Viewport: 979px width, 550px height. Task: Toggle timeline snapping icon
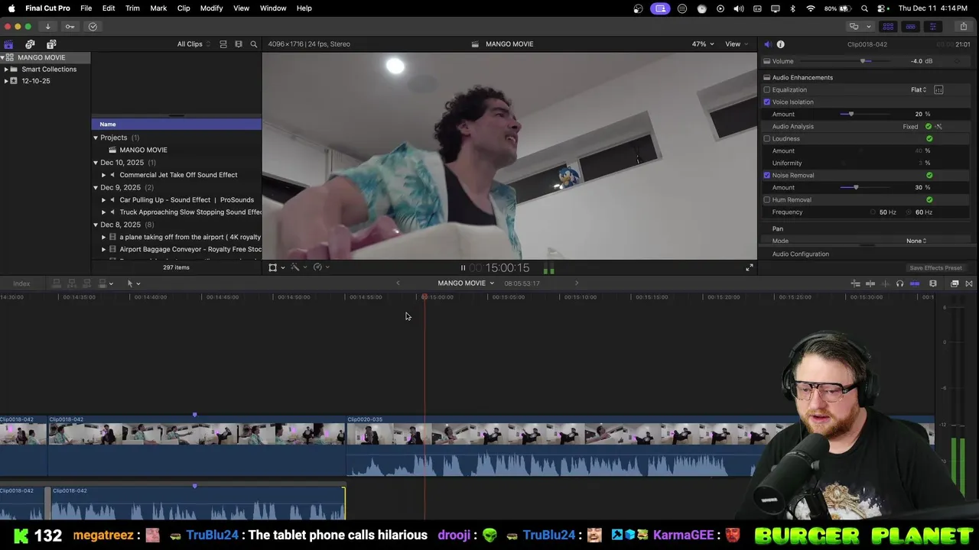coord(915,284)
